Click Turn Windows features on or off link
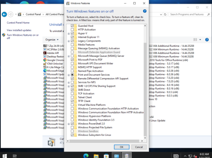 (22, 37)
